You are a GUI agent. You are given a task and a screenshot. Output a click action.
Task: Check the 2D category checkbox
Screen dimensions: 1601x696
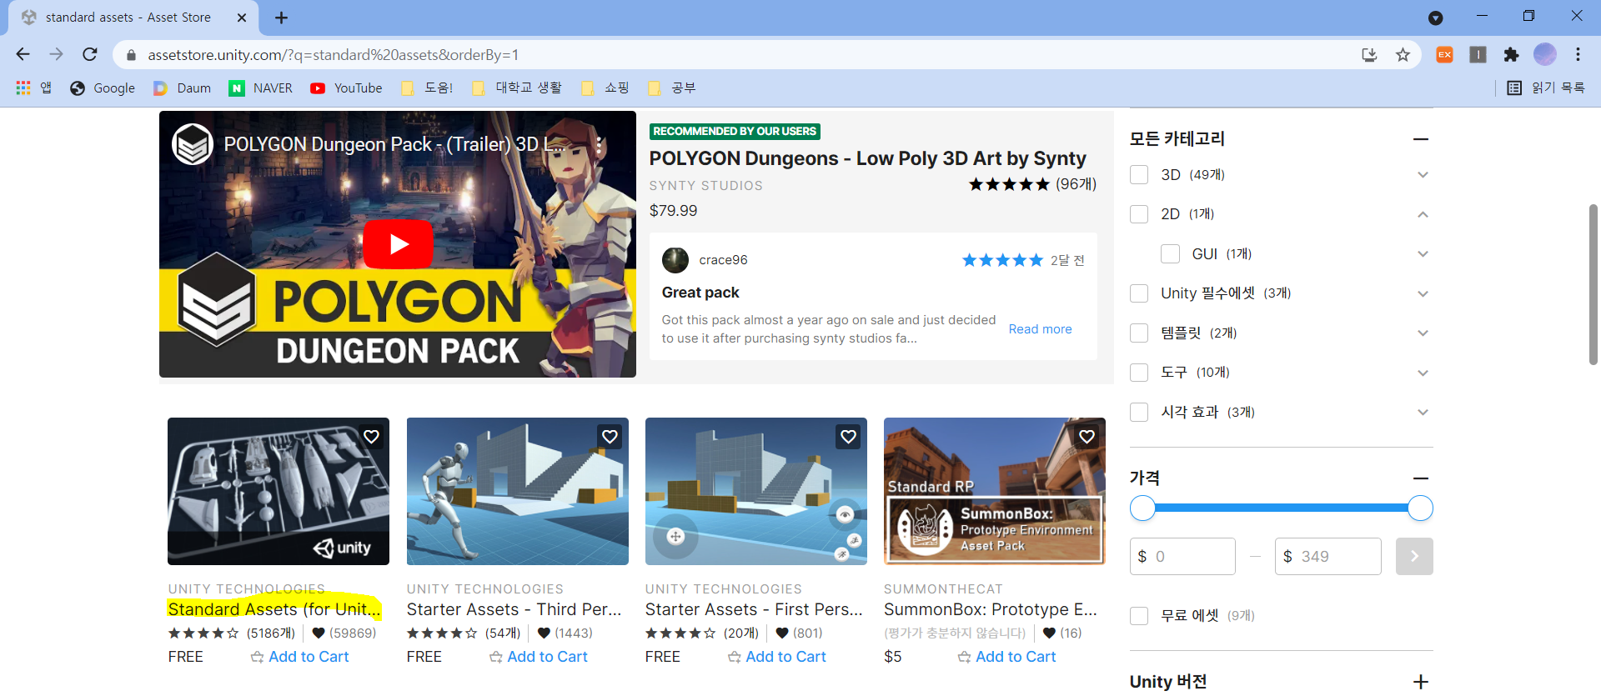point(1139,214)
